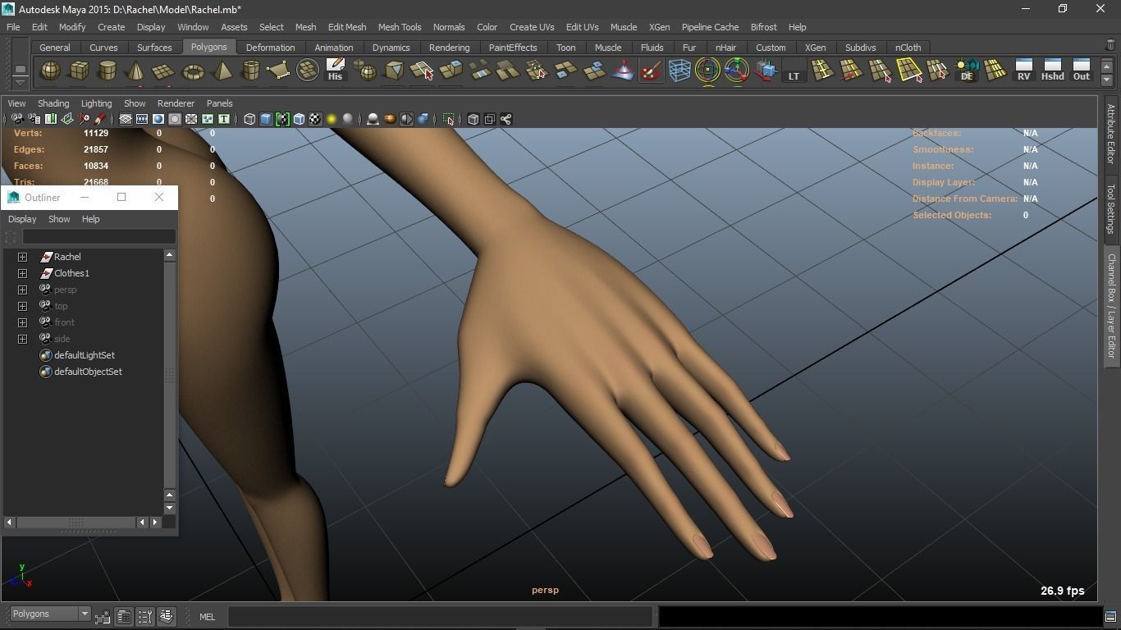Click the Outliner horizontal scrollbar
Viewport: 1121px width, 630px height.
tap(76, 522)
